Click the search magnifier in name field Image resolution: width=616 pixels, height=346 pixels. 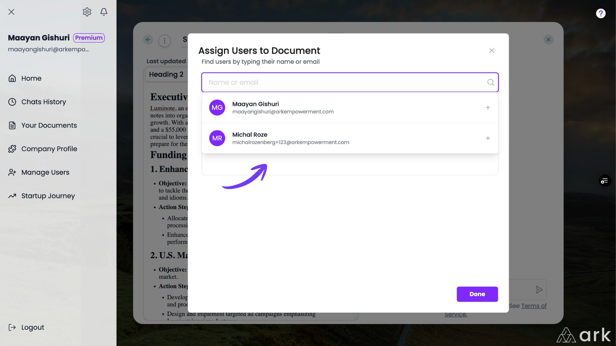click(491, 82)
